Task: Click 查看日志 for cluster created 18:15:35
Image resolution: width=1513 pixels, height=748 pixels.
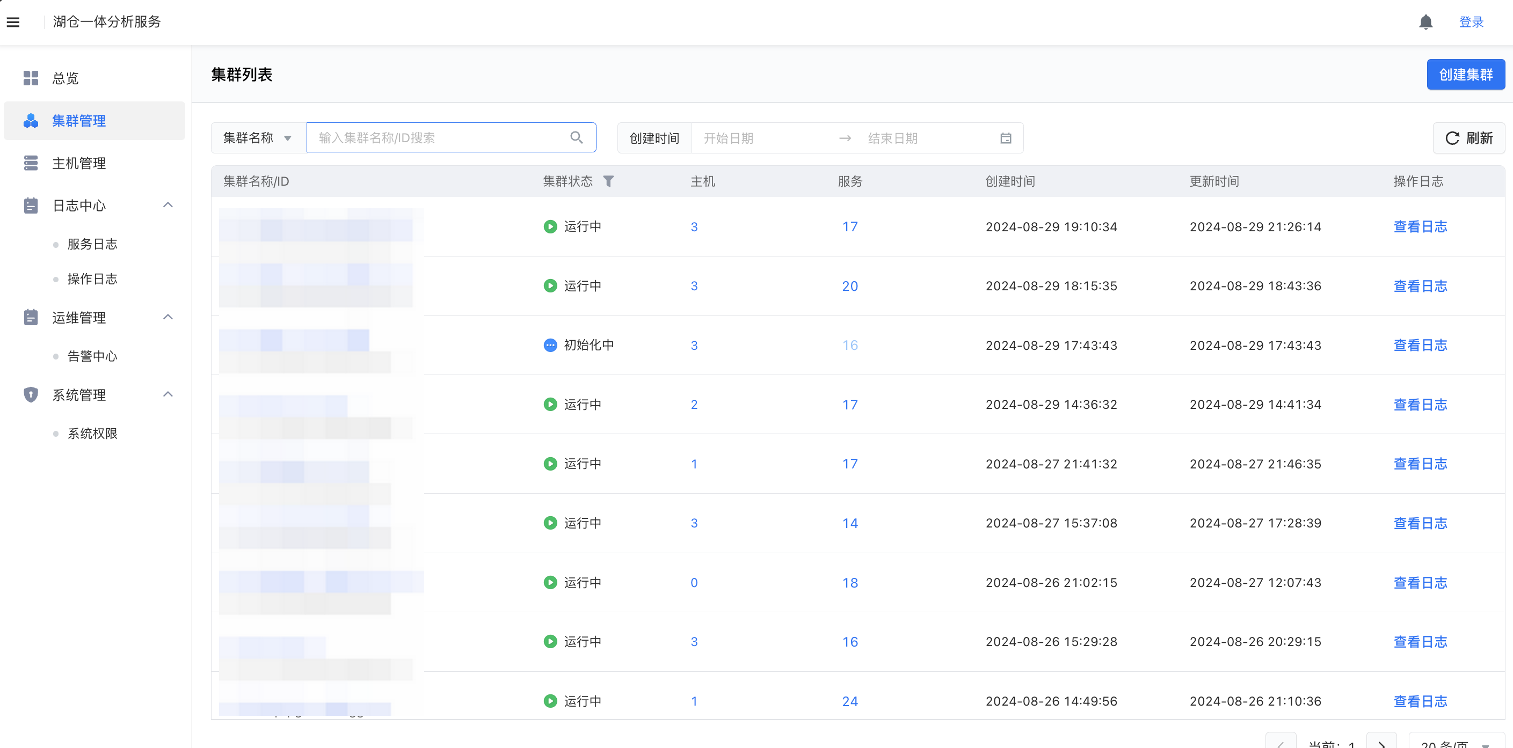Action: [1420, 286]
